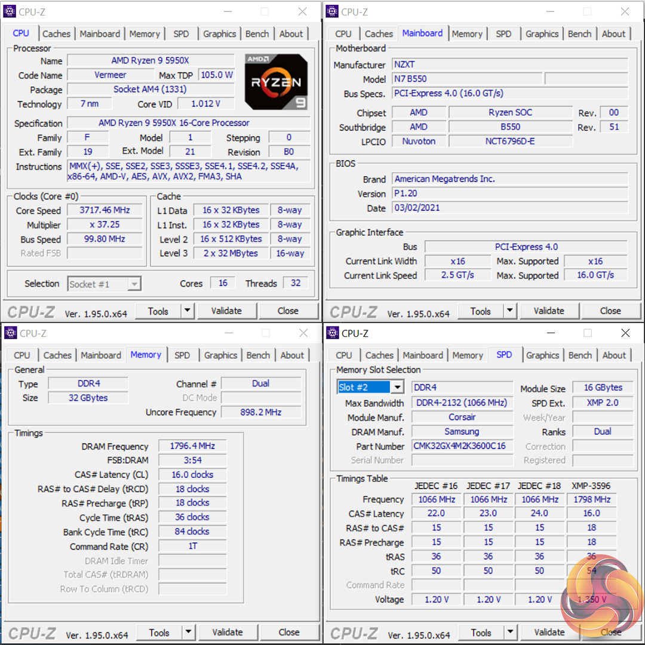Click the Uncore Frequency 898.2 MHz value
This screenshot has height=645, width=645.
click(x=261, y=412)
